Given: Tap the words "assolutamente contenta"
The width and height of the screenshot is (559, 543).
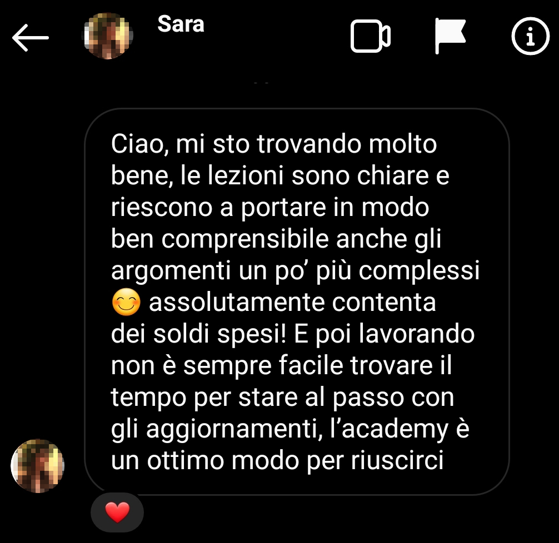Looking at the screenshot, I should tap(292, 303).
